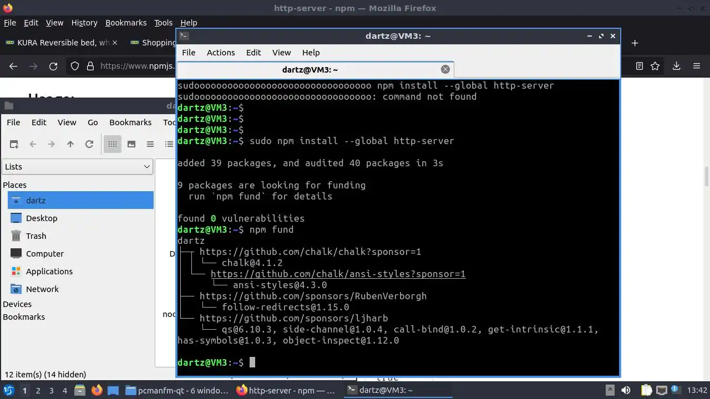Open the file manager File menu
710x399 pixels.
(13, 122)
